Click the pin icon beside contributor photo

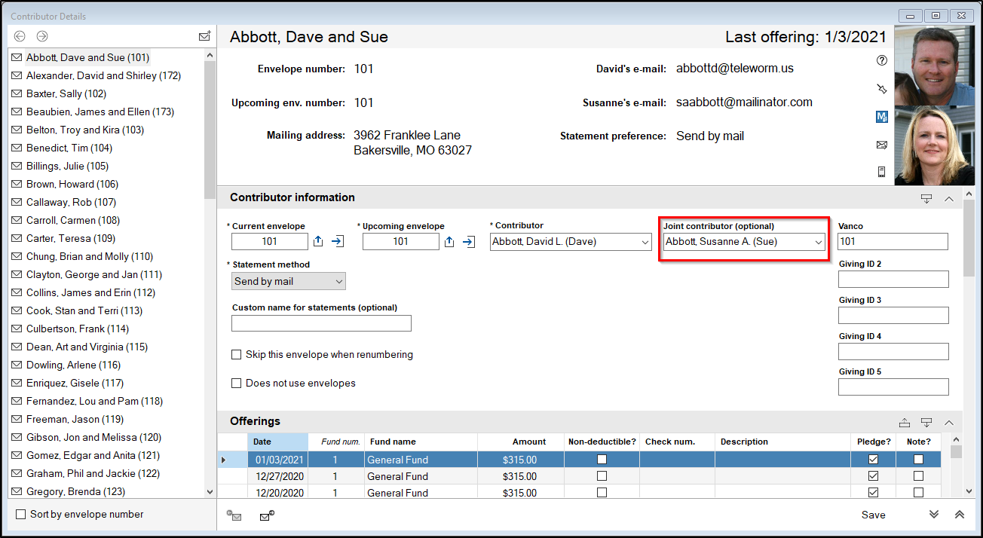click(x=881, y=89)
